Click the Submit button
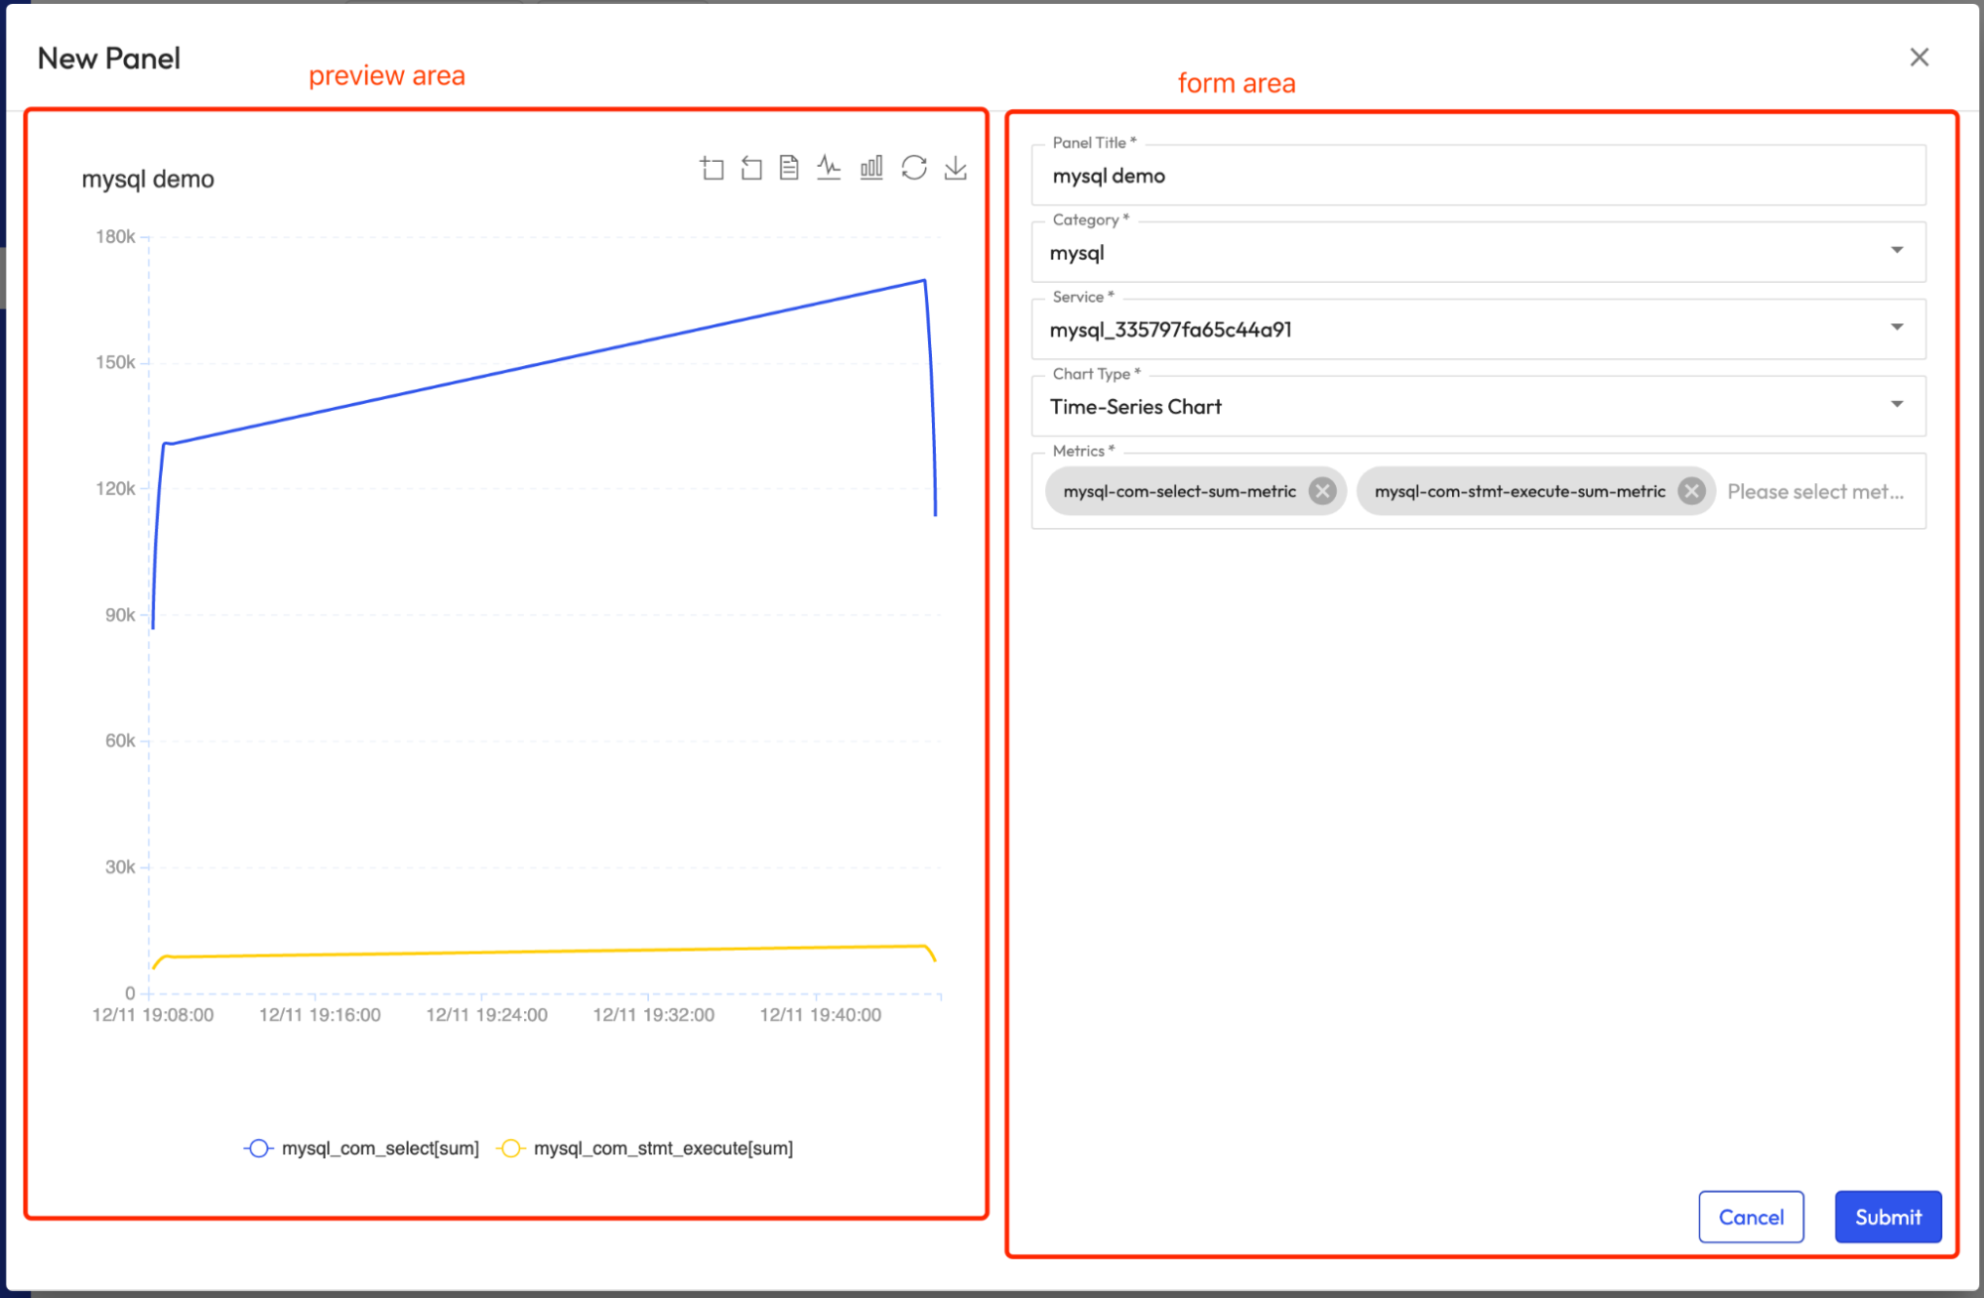Screen dimensions: 1984x1298 pos(1887,1217)
